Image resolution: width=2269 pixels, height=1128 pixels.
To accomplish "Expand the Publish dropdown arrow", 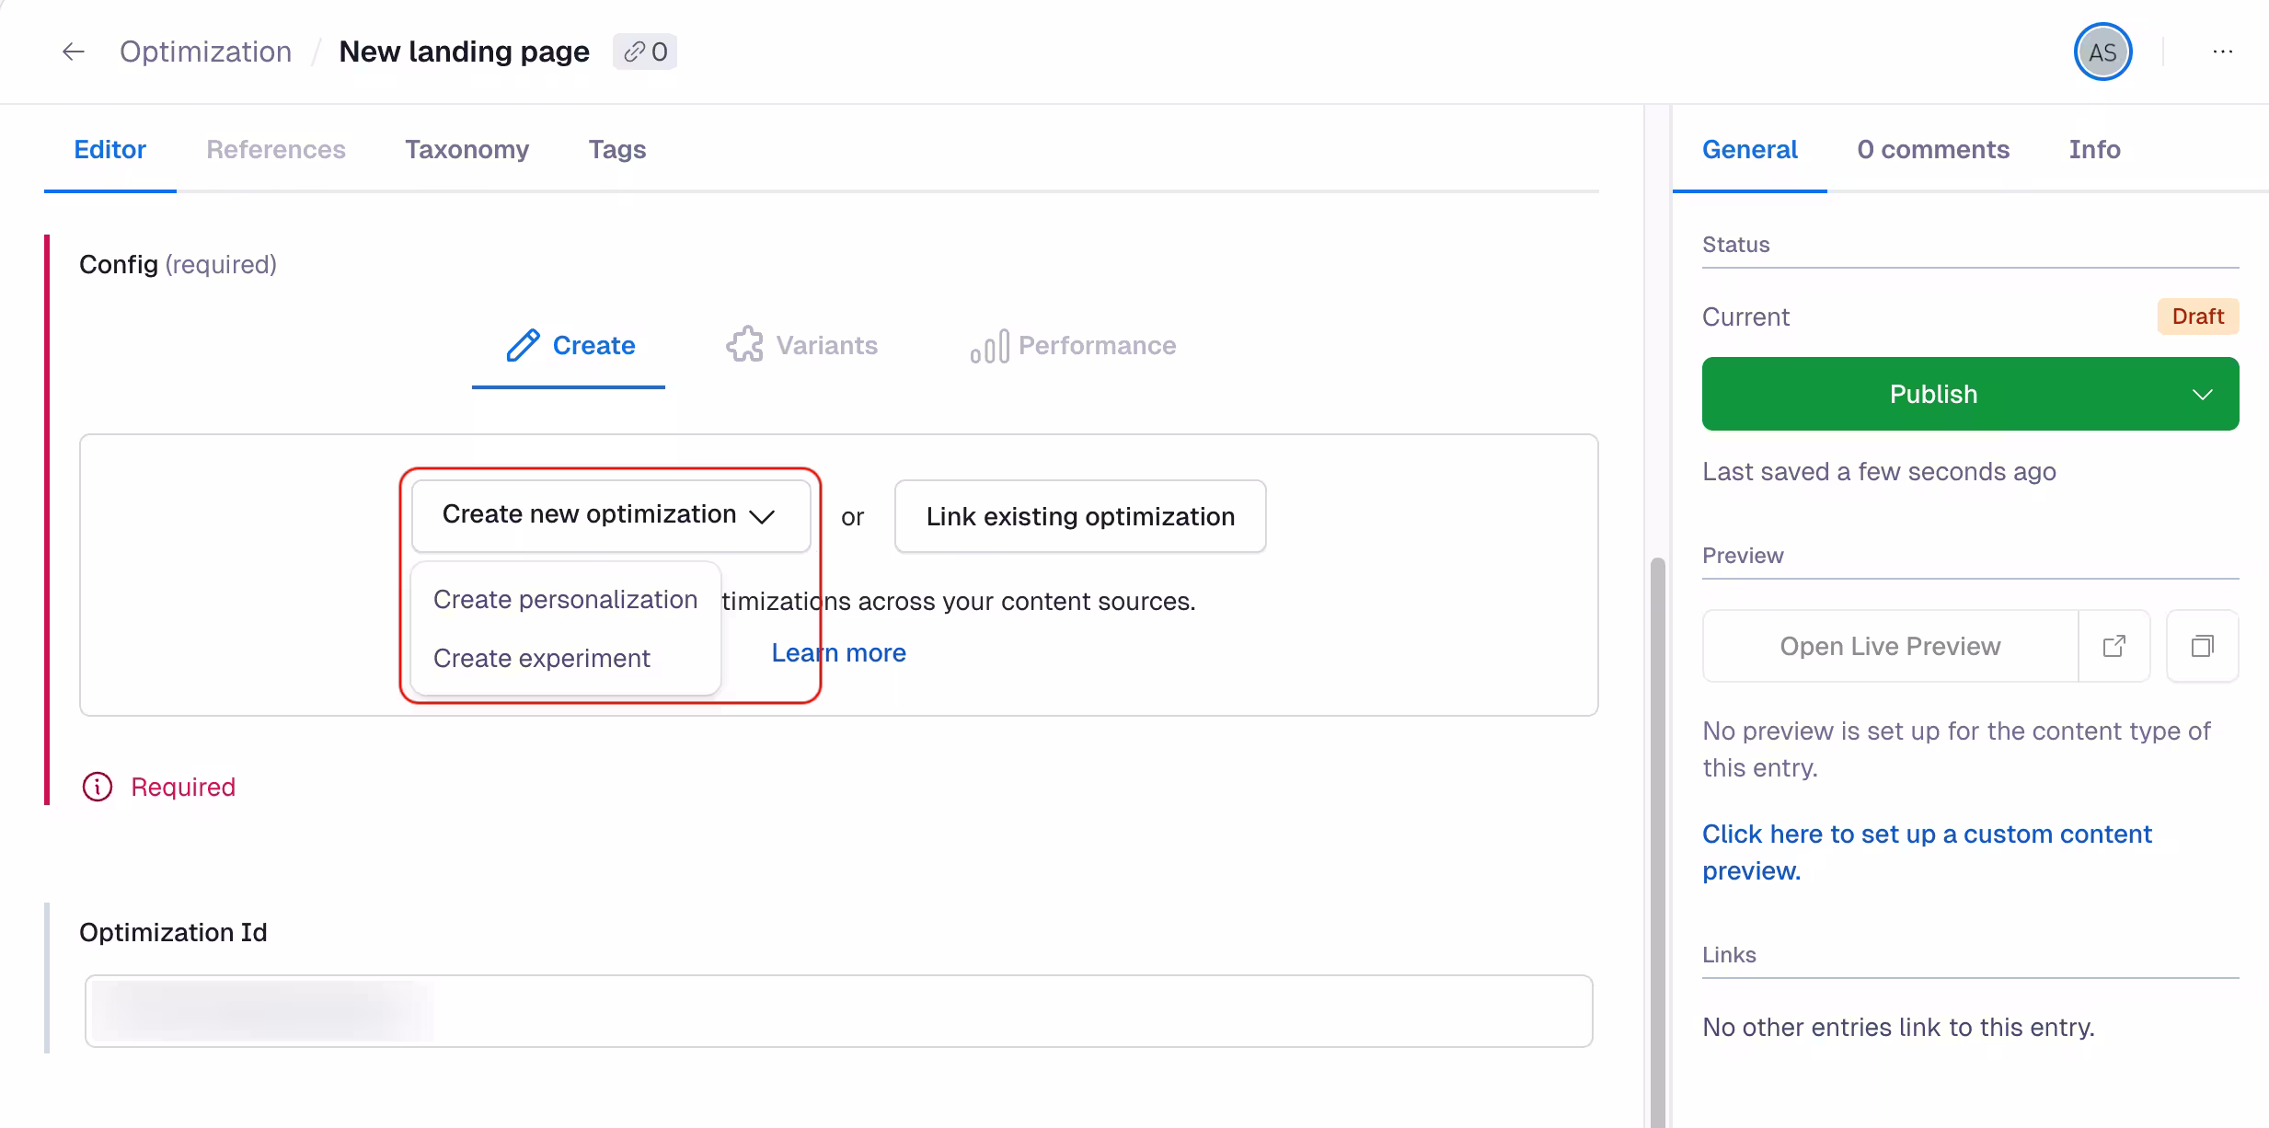I will click(x=2202, y=394).
